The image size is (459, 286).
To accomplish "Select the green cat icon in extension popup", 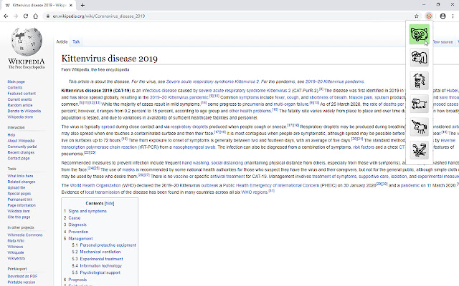I will (x=418, y=34).
